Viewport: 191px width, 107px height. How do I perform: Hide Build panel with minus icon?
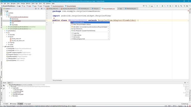click(x=188, y=83)
